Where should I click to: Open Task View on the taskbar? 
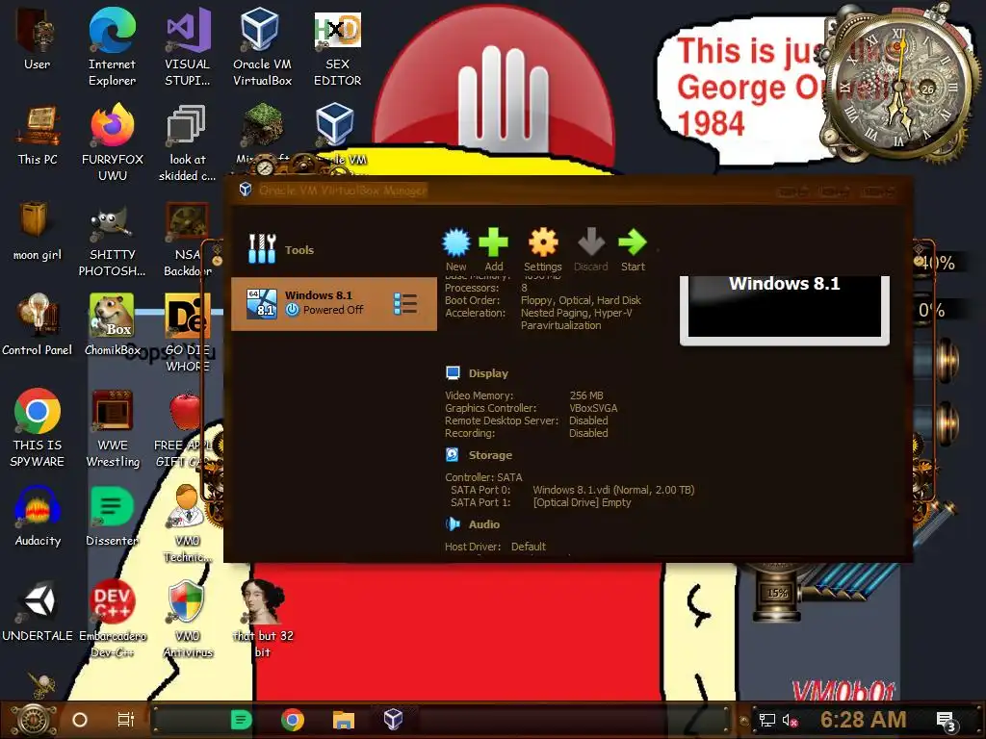point(126,720)
